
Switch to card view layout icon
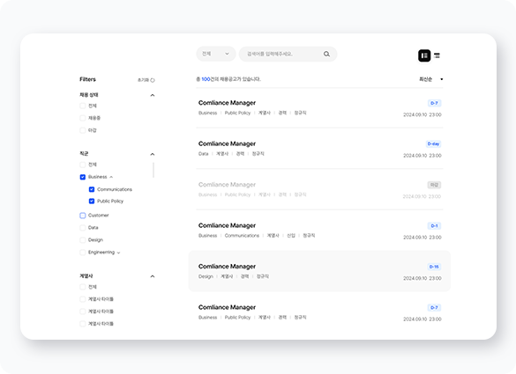pos(424,55)
